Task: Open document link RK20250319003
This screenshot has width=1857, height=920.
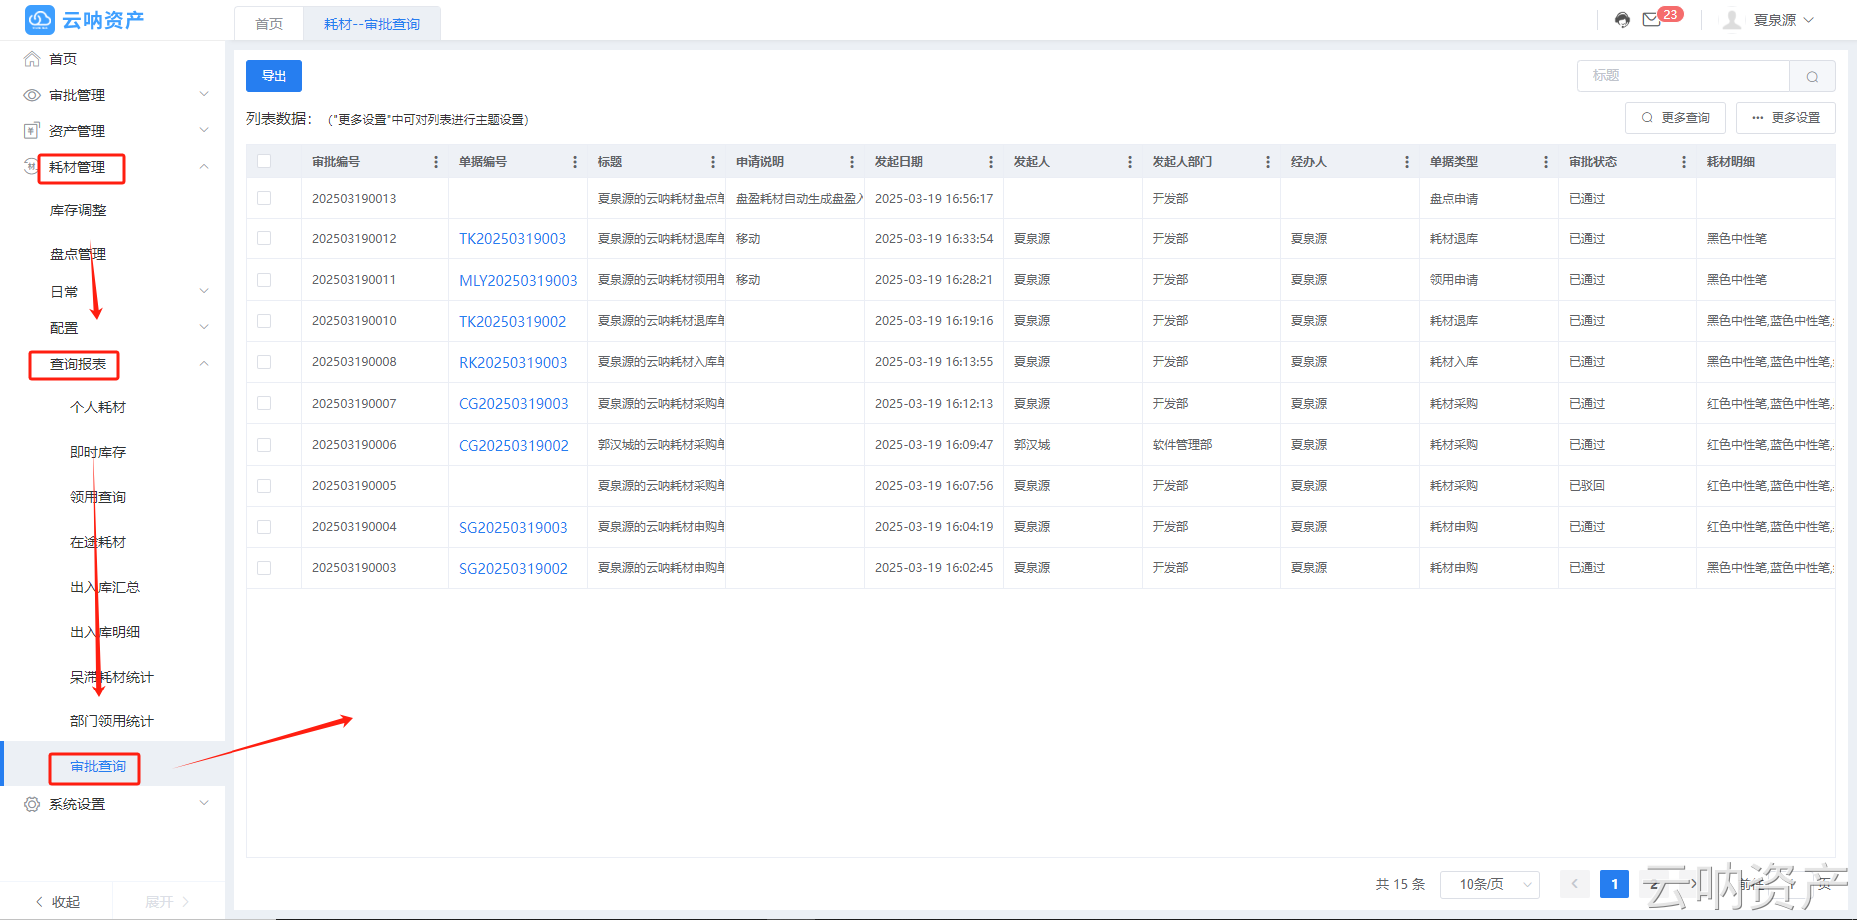Action: coord(513,363)
